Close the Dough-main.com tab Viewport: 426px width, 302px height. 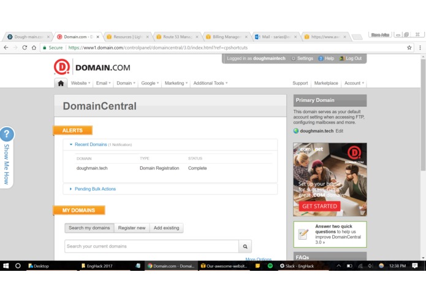coord(48,37)
